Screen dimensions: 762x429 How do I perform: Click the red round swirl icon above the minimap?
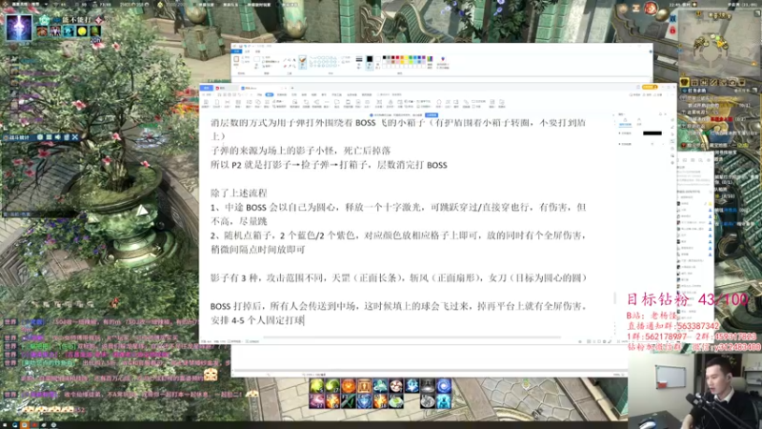coord(651,9)
